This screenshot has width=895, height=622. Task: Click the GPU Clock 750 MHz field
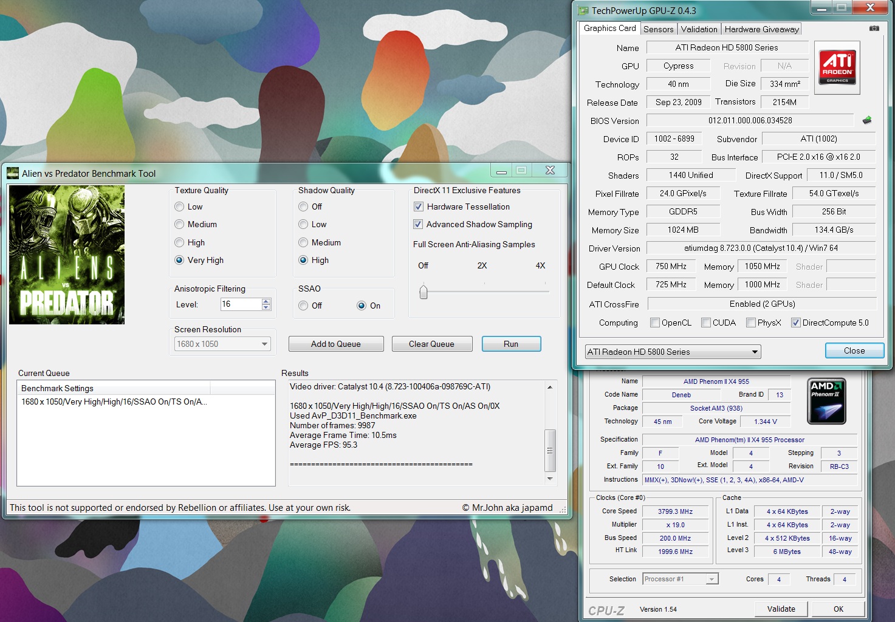pyautogui.click(x=671, y=267)
